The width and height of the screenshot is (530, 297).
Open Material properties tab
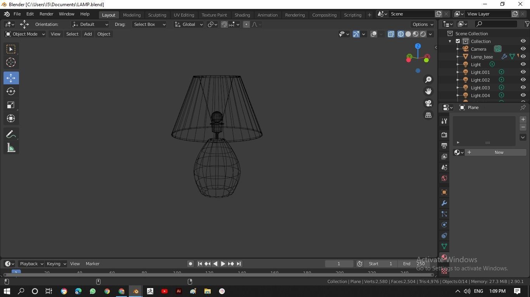coord(444,257)
